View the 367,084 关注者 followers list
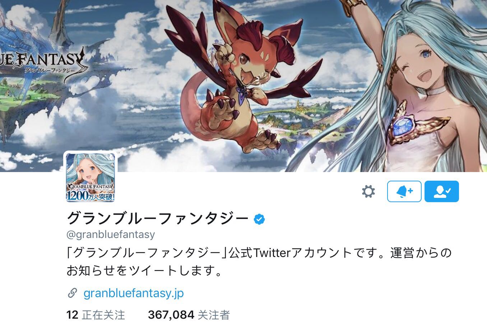The height and width of the screenshot is (333, 487). (x=189, y=315)
